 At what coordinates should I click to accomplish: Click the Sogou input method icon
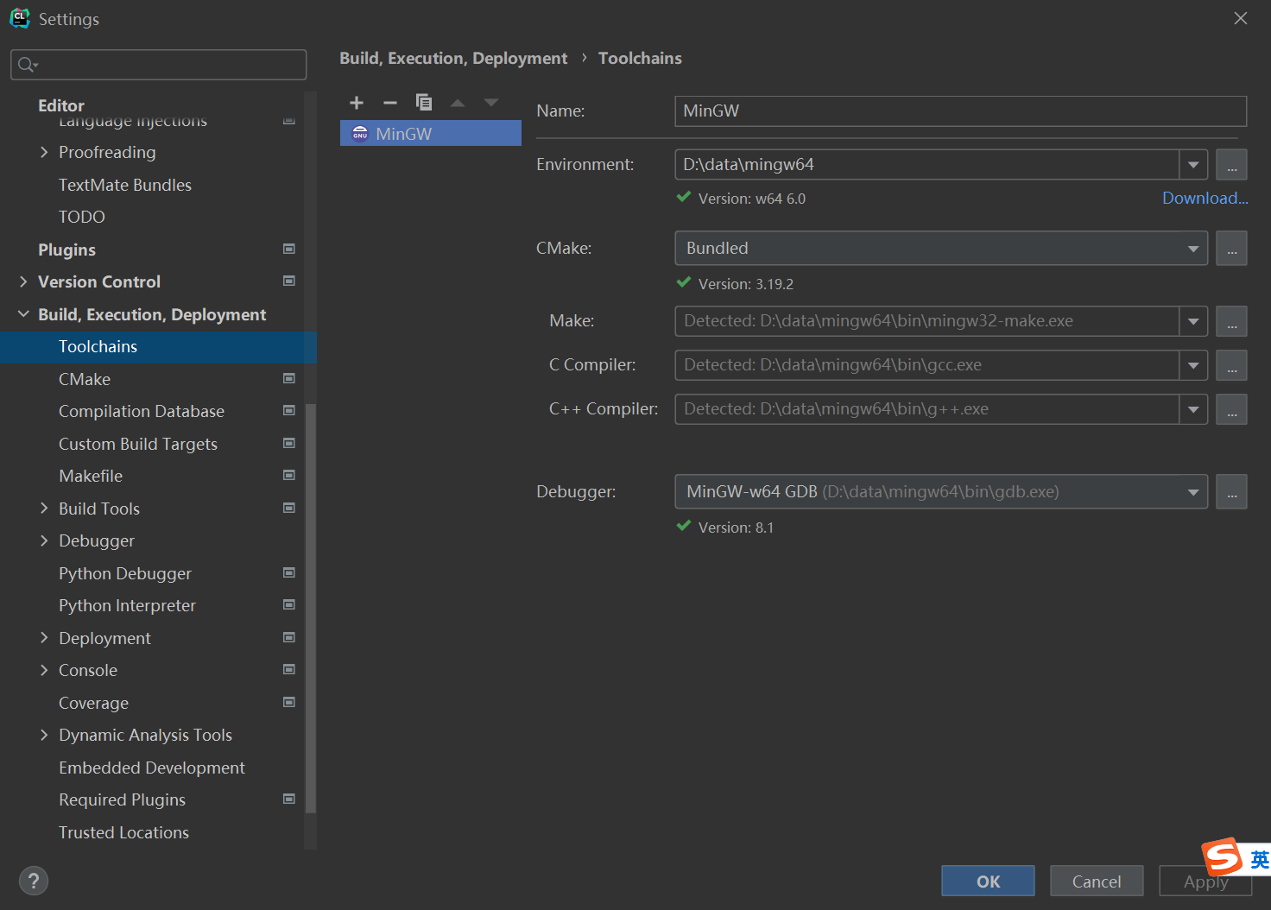[1223, 857]
